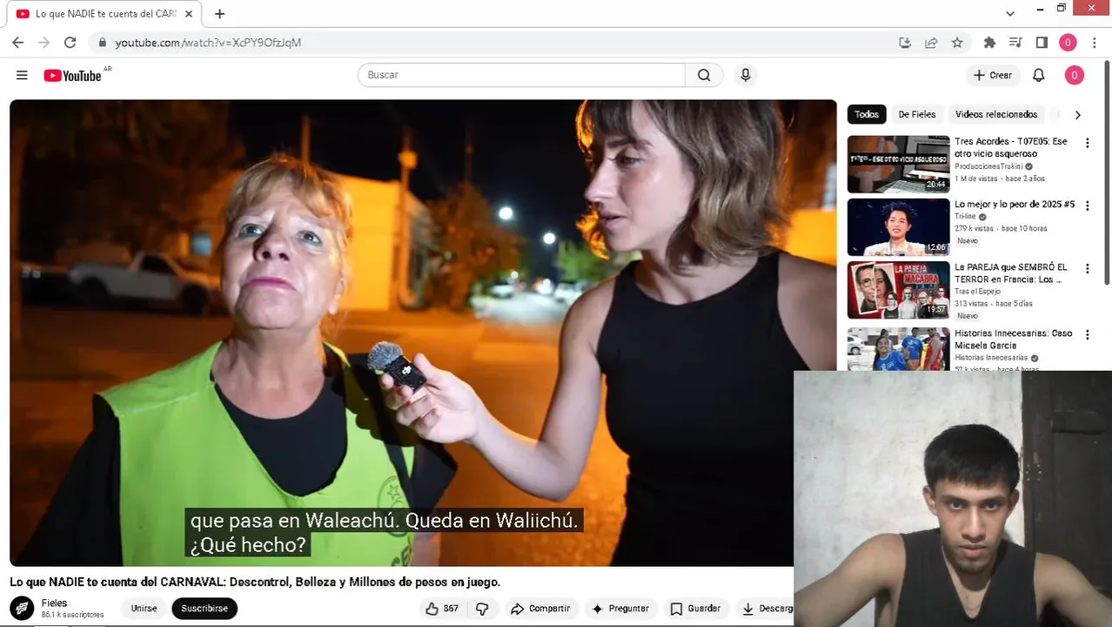Image resolution: width=1112 pixels, height=627 pixels.
Task: Open Lo mejor y lo peor de 2025 thumbnail
Action: pos(899,227)
